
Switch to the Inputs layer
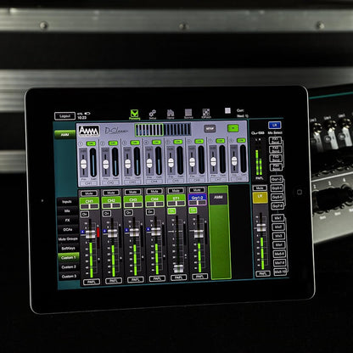(67, 202)
